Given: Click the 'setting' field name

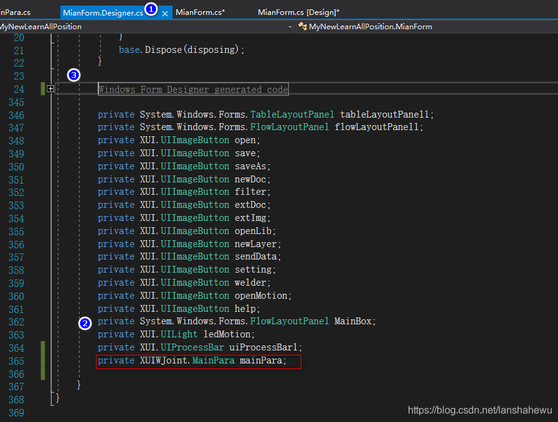Looking at the screenshot, I should pyautogui.click(x=253, y=270).
